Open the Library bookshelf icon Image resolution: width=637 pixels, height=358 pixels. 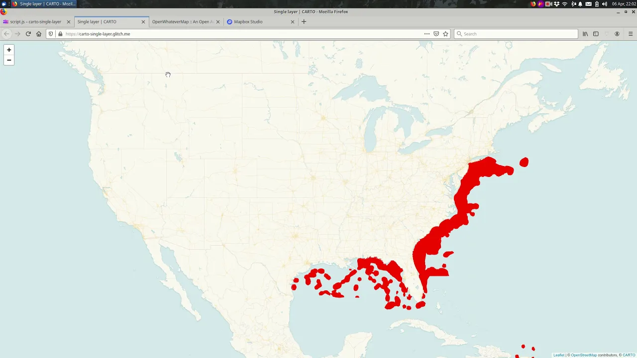pyautogui.click(x=585, y=34)
